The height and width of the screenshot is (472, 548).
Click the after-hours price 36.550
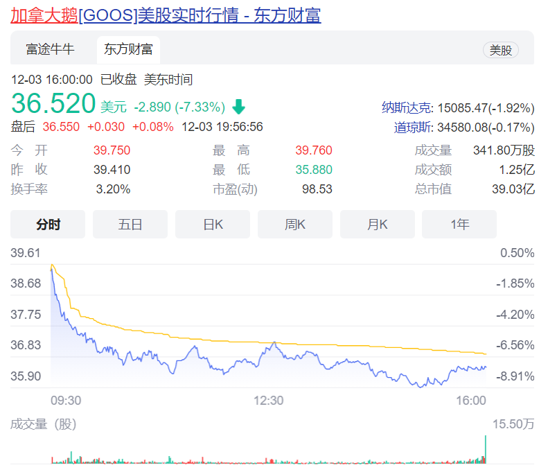pos(61,127)
